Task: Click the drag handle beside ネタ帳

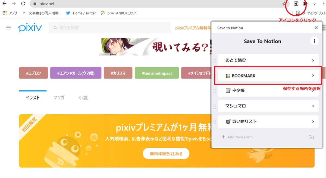Action: coord(215,91)
